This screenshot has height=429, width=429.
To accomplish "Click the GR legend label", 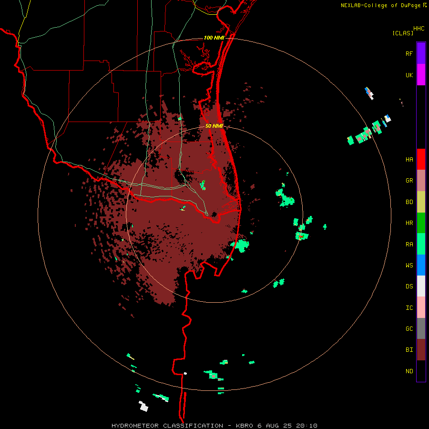I will coord(409,181).
